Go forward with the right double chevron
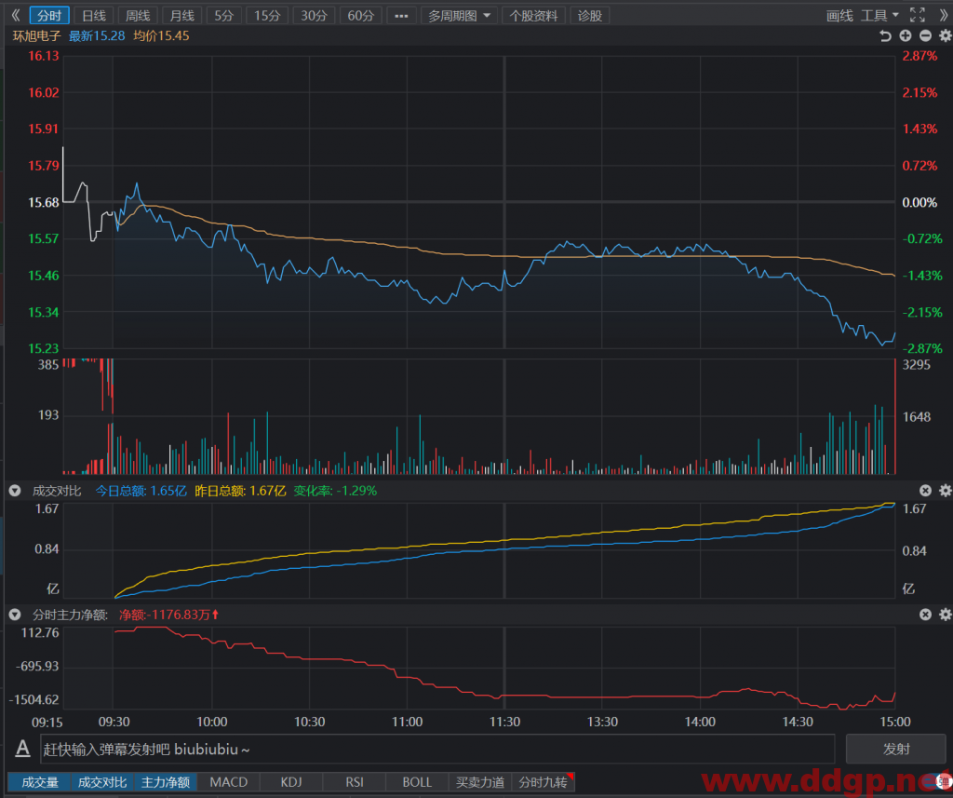Screen dimensions: 953x798 point(944,15)
